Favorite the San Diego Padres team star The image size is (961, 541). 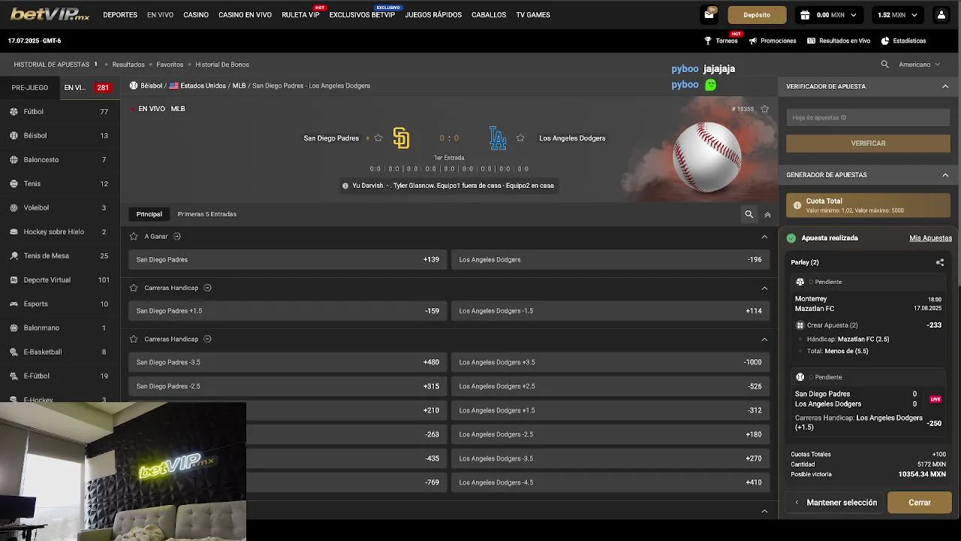coord(378,138)
